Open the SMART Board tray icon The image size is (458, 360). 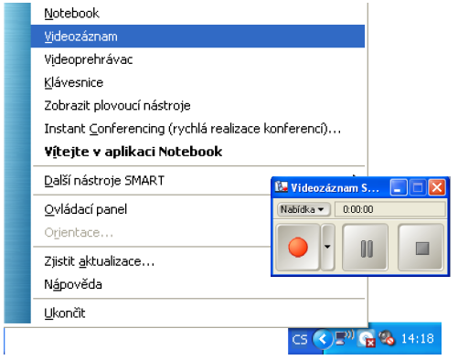(x=367, y=339)
